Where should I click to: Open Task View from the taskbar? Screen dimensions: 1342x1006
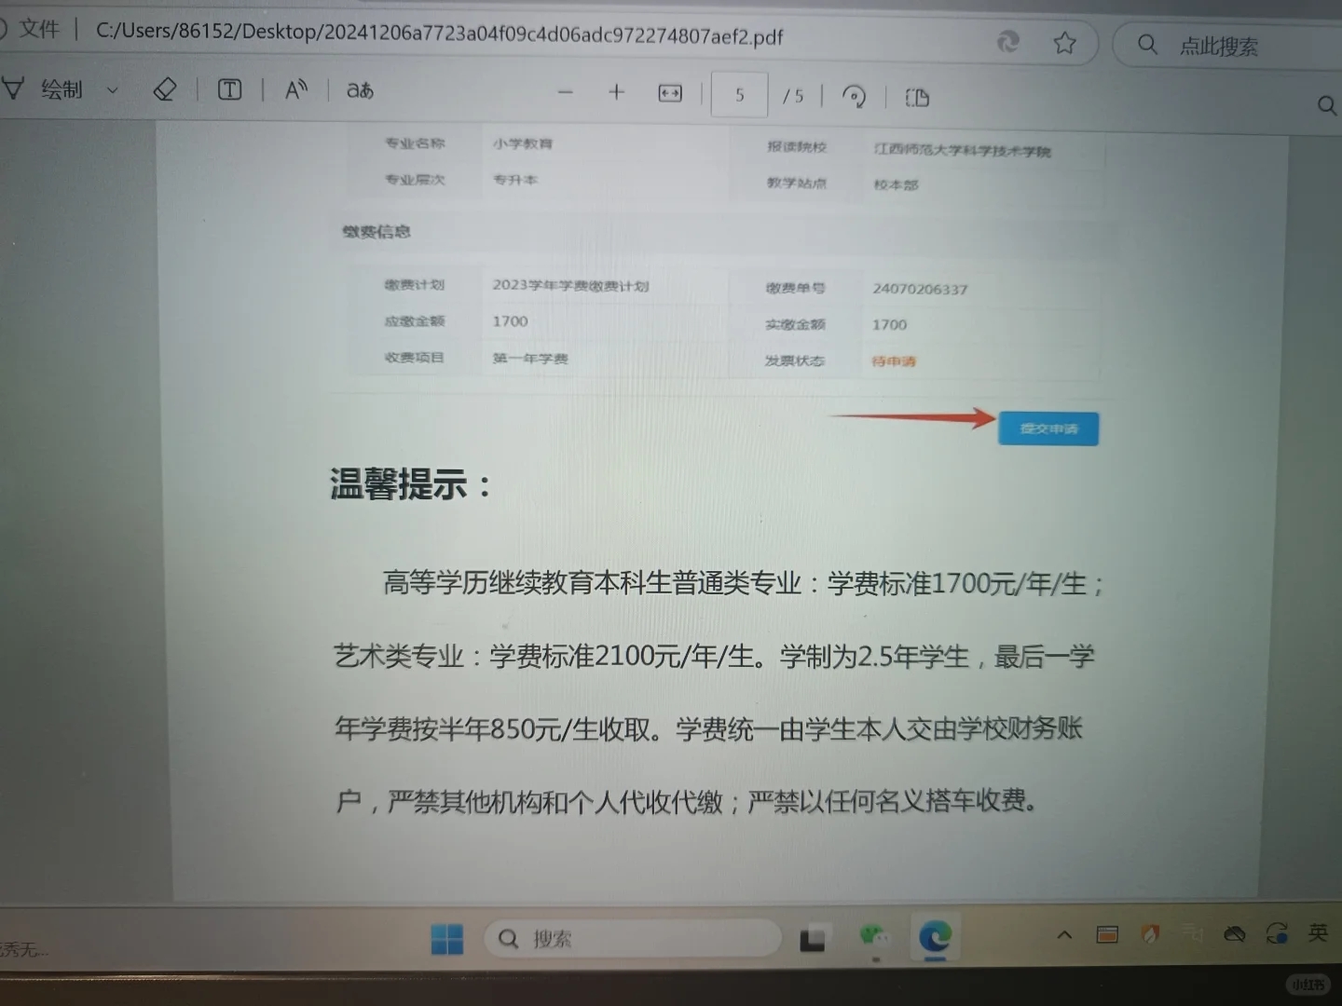tap(813, 939)
